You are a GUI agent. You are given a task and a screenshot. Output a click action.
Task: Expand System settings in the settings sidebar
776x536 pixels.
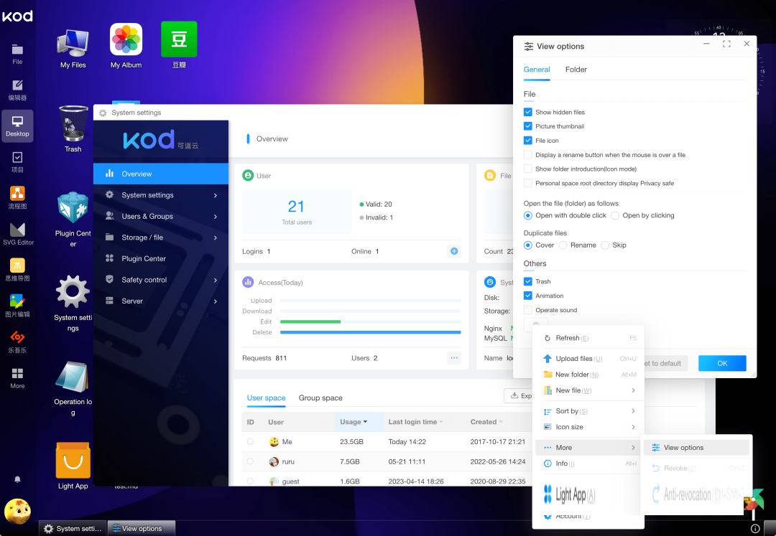161,195
